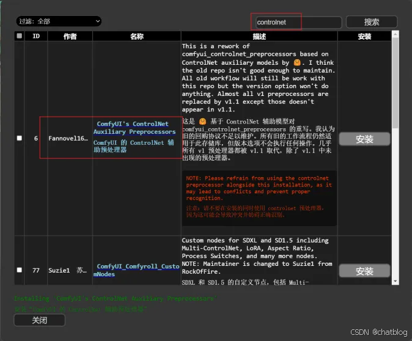Toggle the select-all checkbox in table header
The height and width of the screenshot is (341, 412).
(19, 35)
